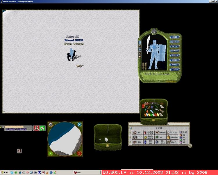Screen dimensions: 218x175
Task: Open the HELP menu on the paperdoll
Action: (175, 37)
